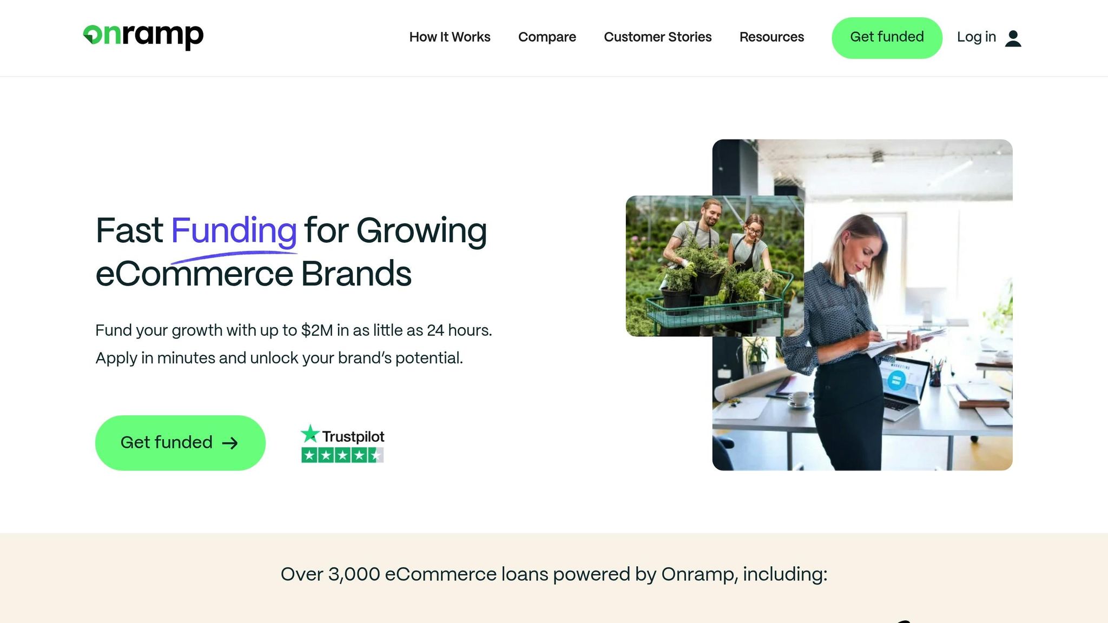Viewport: 1108px width, 623px height.
Task: Select the photo of woman writing in office
Action: [862, 304]
